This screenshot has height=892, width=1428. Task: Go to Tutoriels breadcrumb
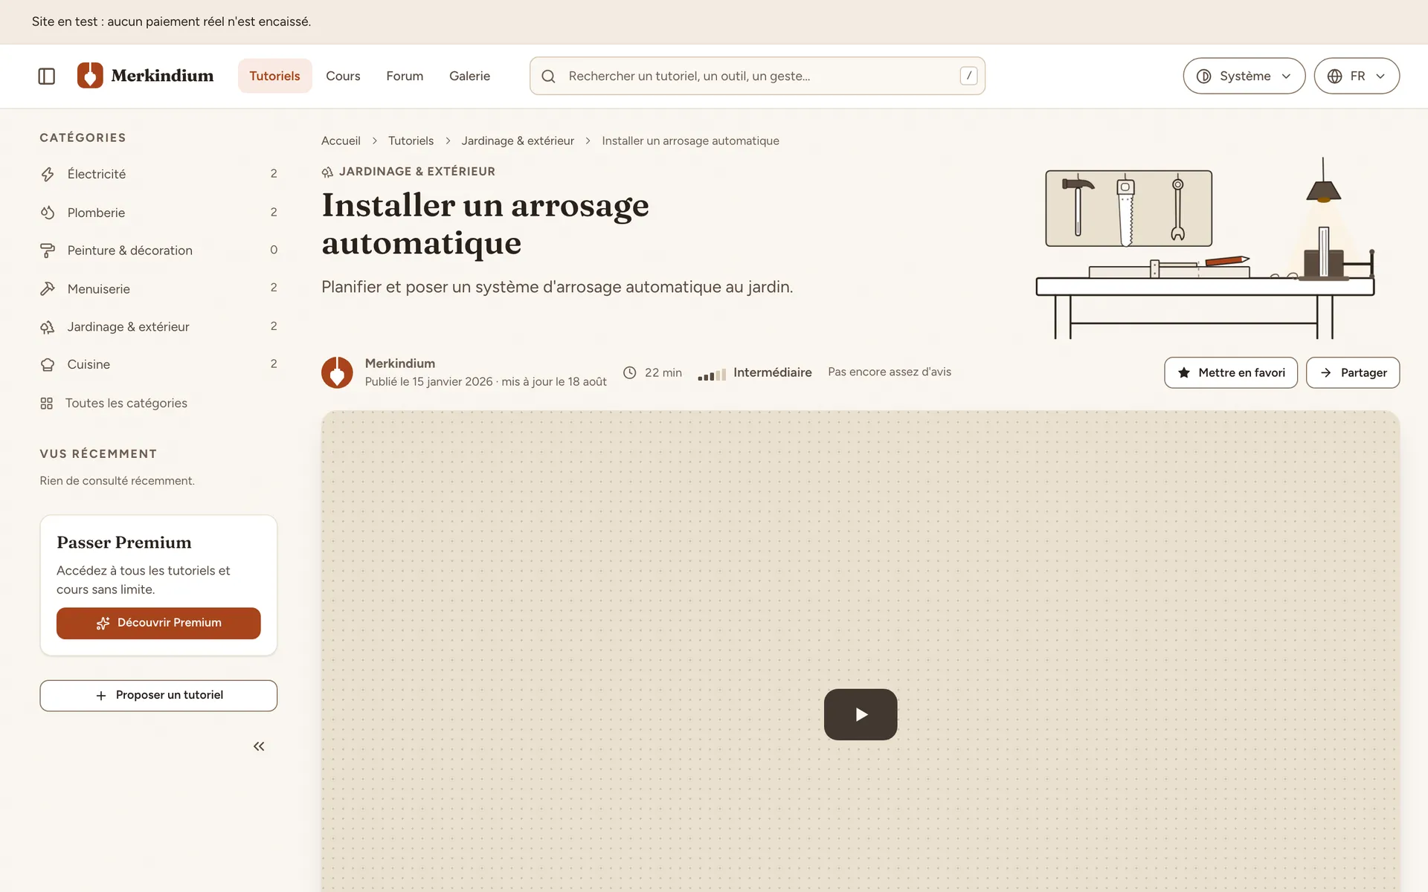[411, 140]
